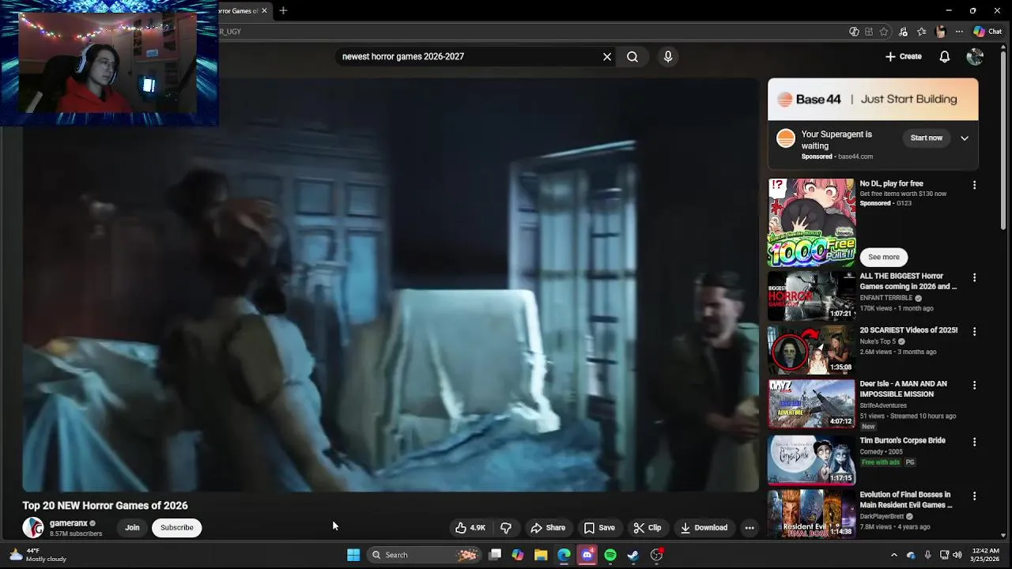This screenshot has width=1012, height=569.
Task: Open options menu for No DL ad
Action: click(974, 185)
